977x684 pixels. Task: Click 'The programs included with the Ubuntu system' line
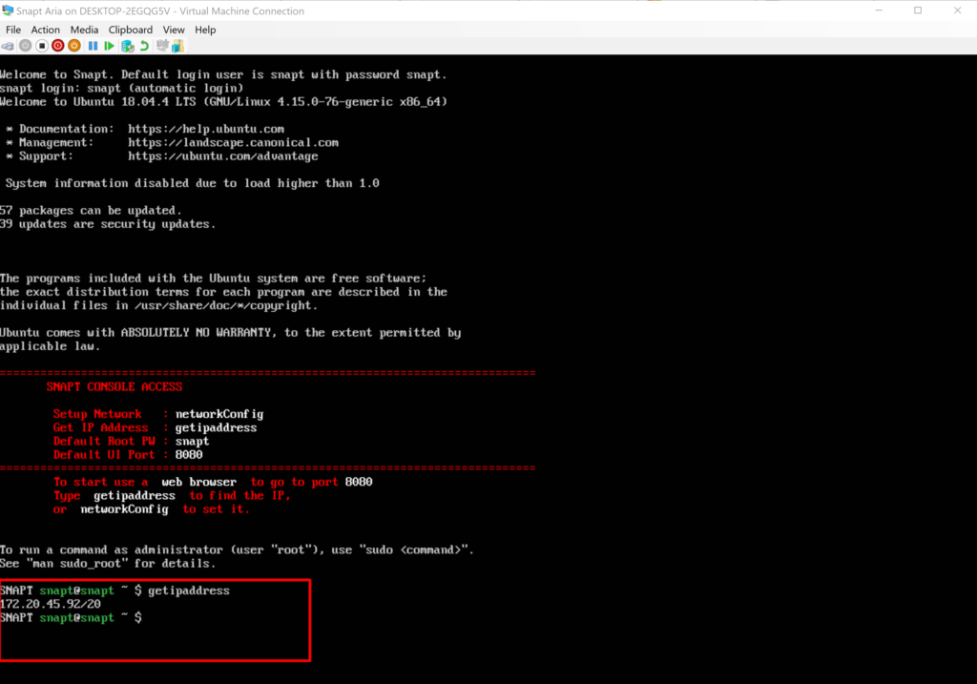[x=213, y=279]
